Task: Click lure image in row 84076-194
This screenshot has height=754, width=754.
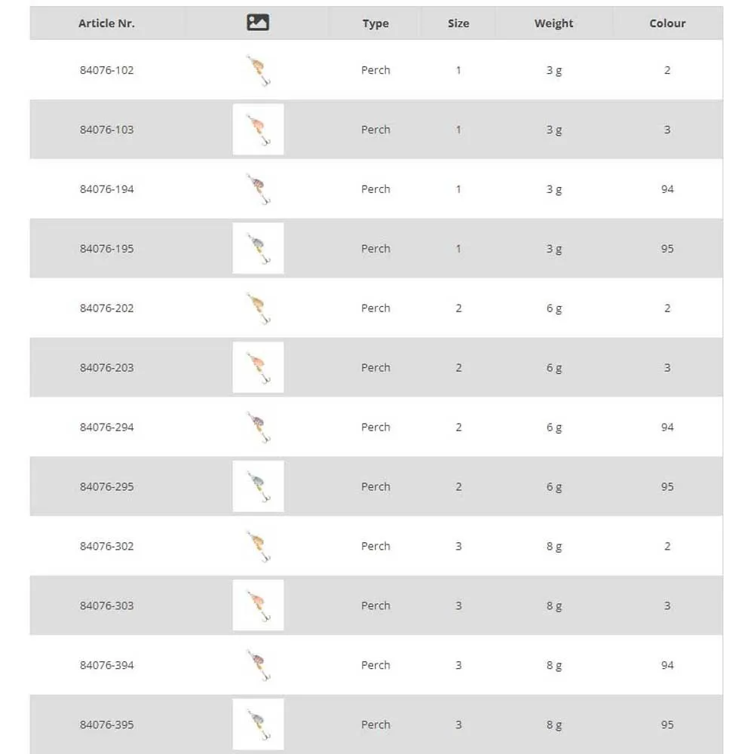Action: (258, 189)
